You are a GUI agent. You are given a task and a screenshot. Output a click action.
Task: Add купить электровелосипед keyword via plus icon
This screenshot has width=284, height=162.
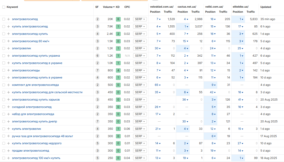[x=9, y=26]
